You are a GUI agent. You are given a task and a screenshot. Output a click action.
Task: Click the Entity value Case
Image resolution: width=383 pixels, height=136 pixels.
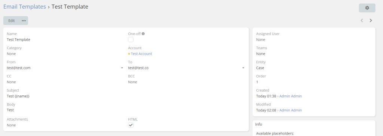(x=260, y=68)
